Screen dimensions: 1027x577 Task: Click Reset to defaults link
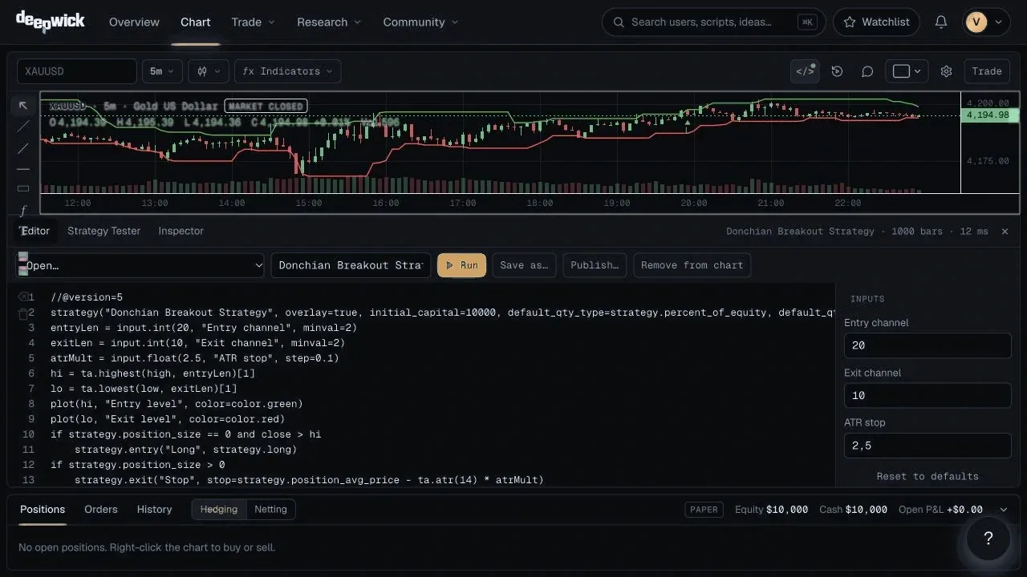928,476
